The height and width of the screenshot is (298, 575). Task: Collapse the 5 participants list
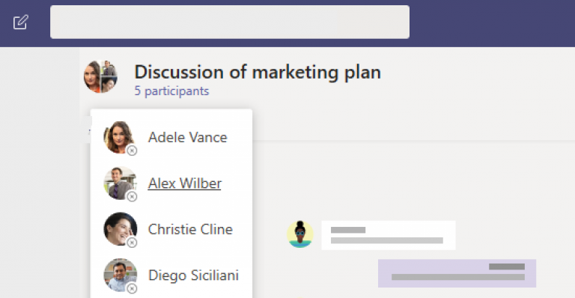[171, 91]
